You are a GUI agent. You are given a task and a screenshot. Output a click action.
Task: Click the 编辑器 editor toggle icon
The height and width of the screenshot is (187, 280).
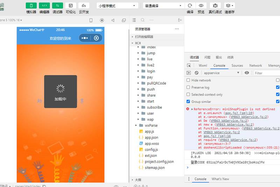coord(44,6)
